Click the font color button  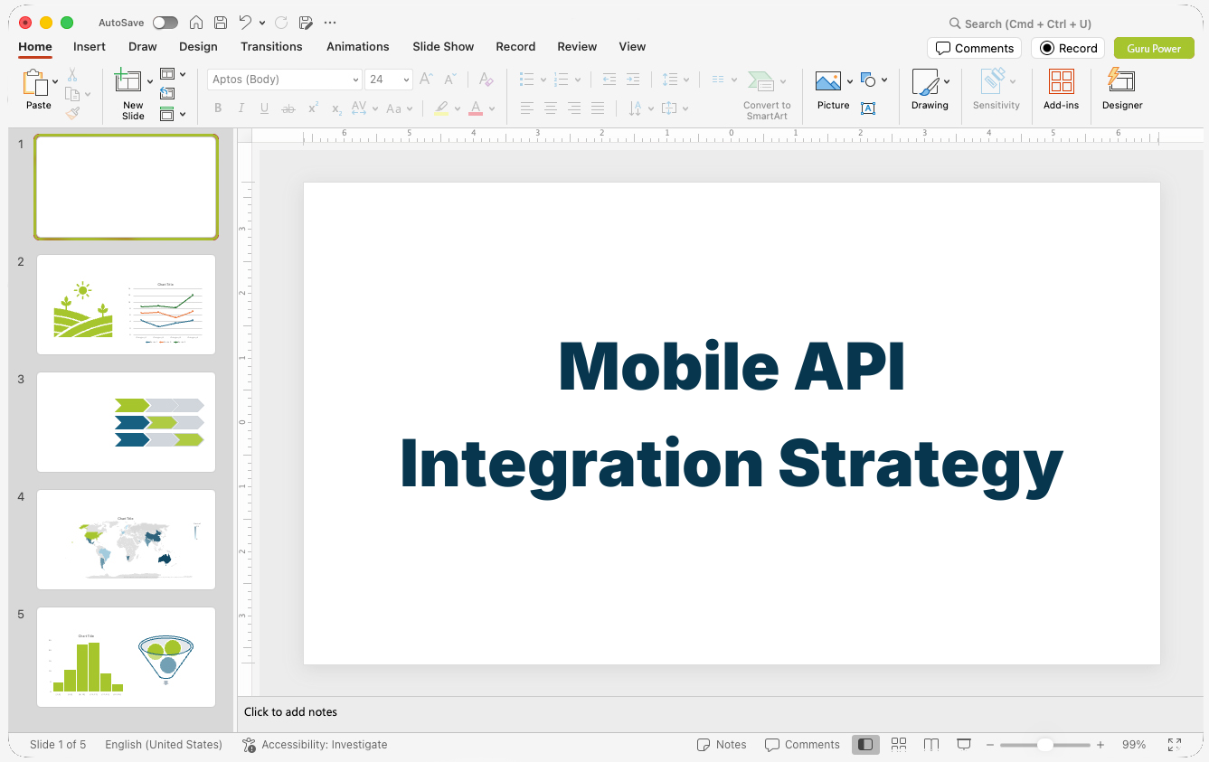[476, 108]
